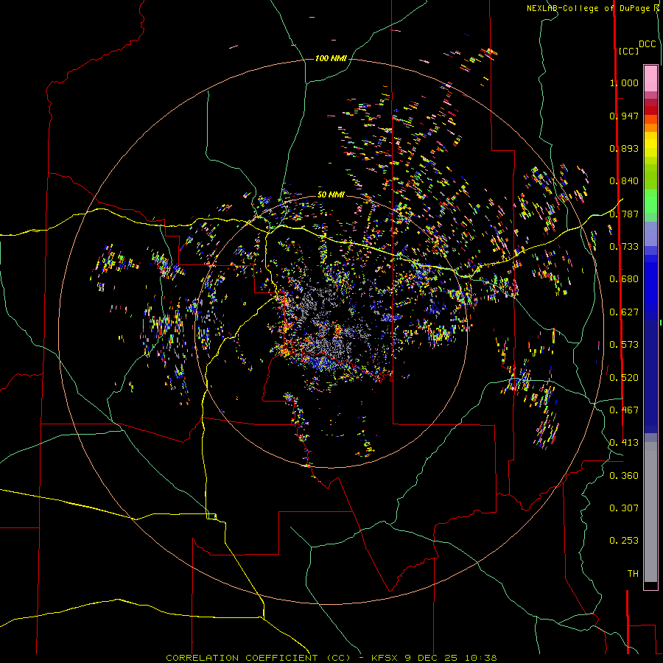This screenshot has width=663, height=663.
Task: Click the 0.307 legend value
Action: pyautogui.click(x=624, y=508)
